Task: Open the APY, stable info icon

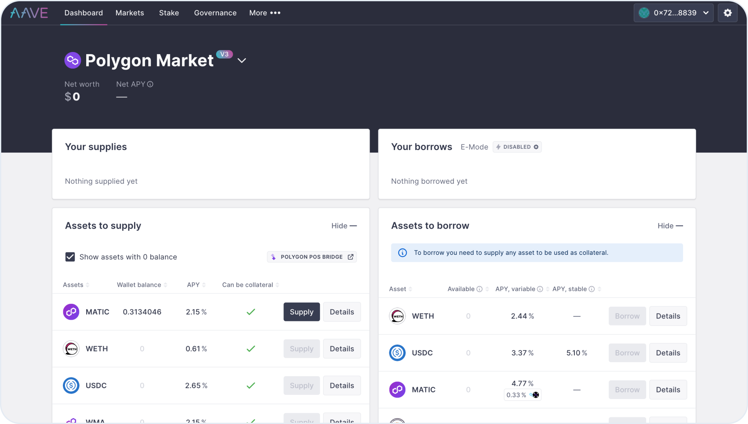Action: point(591,289)
